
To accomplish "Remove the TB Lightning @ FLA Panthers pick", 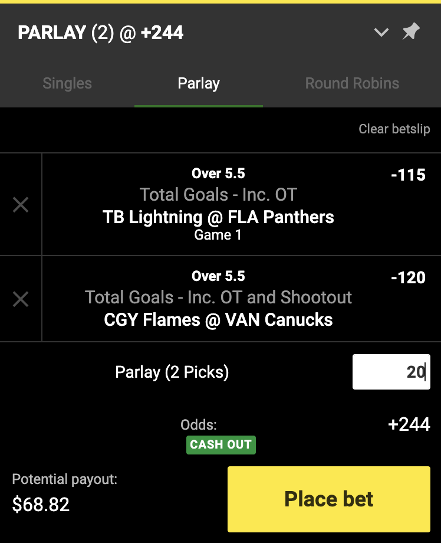I will pos(21,205).
